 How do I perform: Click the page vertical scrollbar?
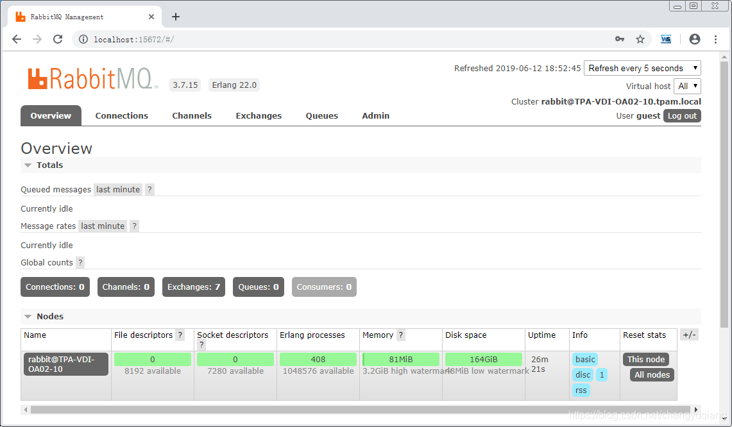click(x=724, y=194)
